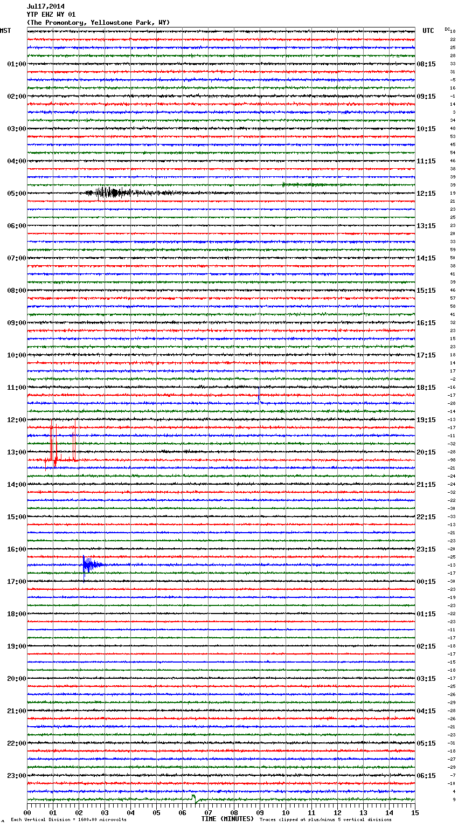458x827 pixels.
Task: Select the 14:00 MST time label
Action: tap(16, 485)
